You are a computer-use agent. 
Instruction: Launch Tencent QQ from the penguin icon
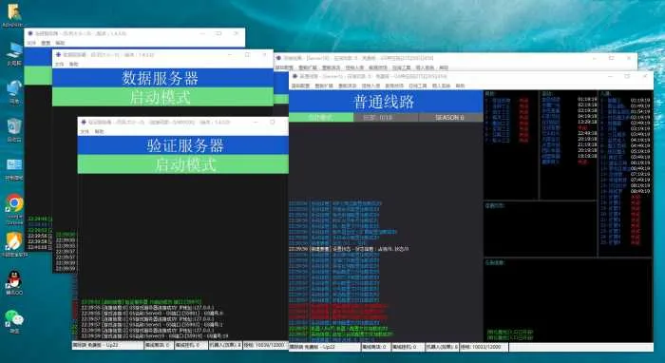point(14,280)
